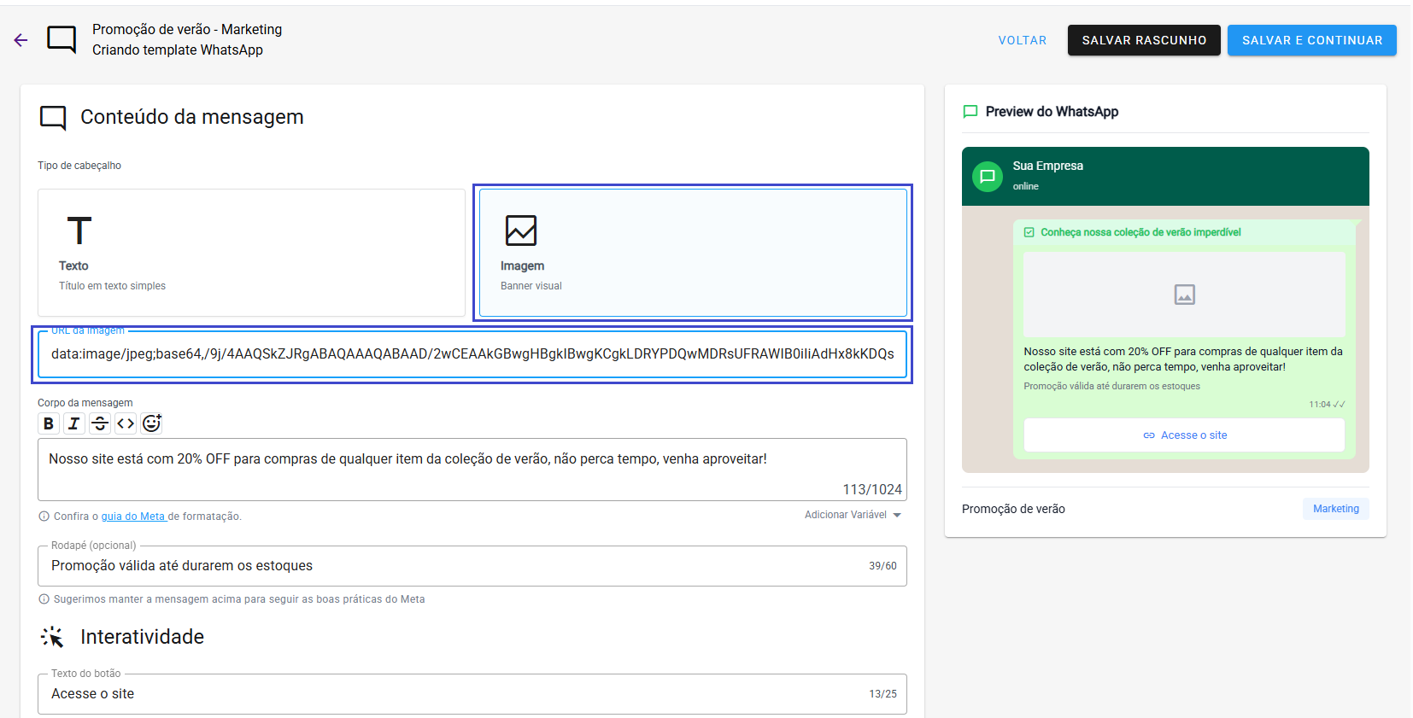Click the Marketing category tag
Screen dimensions: 1413x718
[1335, 509]
